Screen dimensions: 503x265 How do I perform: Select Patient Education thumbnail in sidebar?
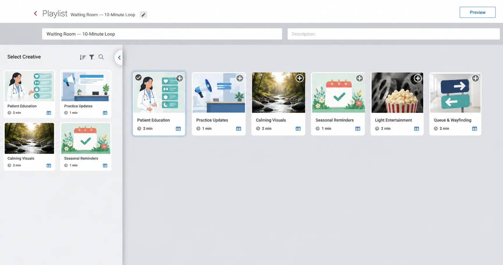pos(29,86)
